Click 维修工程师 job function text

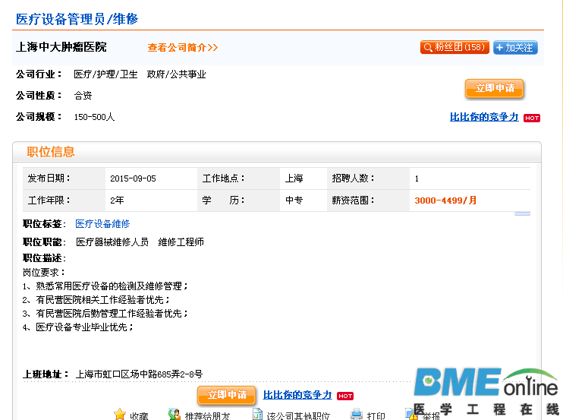(x=181, y=242)
